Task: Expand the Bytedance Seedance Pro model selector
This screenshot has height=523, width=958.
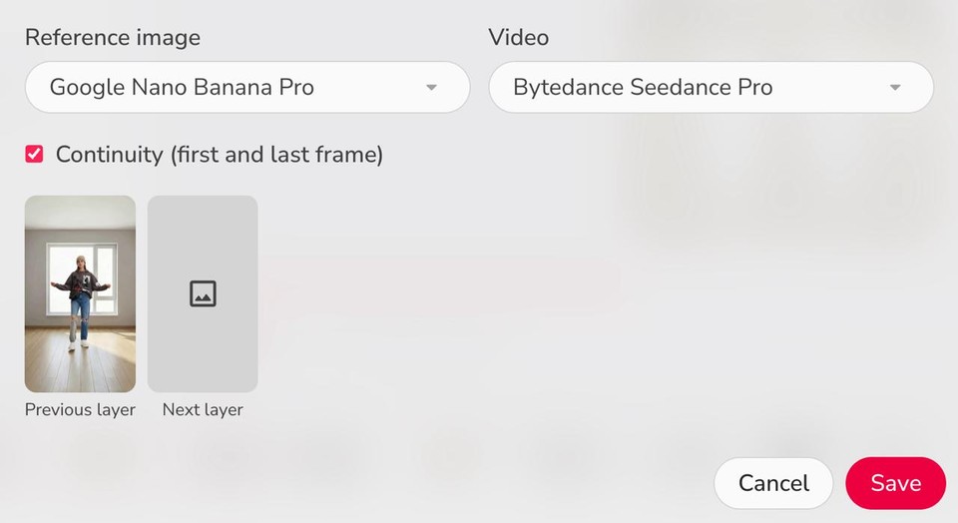Action: tap(711, 88)
